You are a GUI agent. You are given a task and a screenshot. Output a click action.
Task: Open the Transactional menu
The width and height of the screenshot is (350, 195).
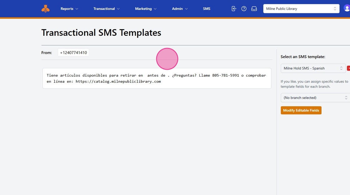pyautogui.click(x=107, y=9)
